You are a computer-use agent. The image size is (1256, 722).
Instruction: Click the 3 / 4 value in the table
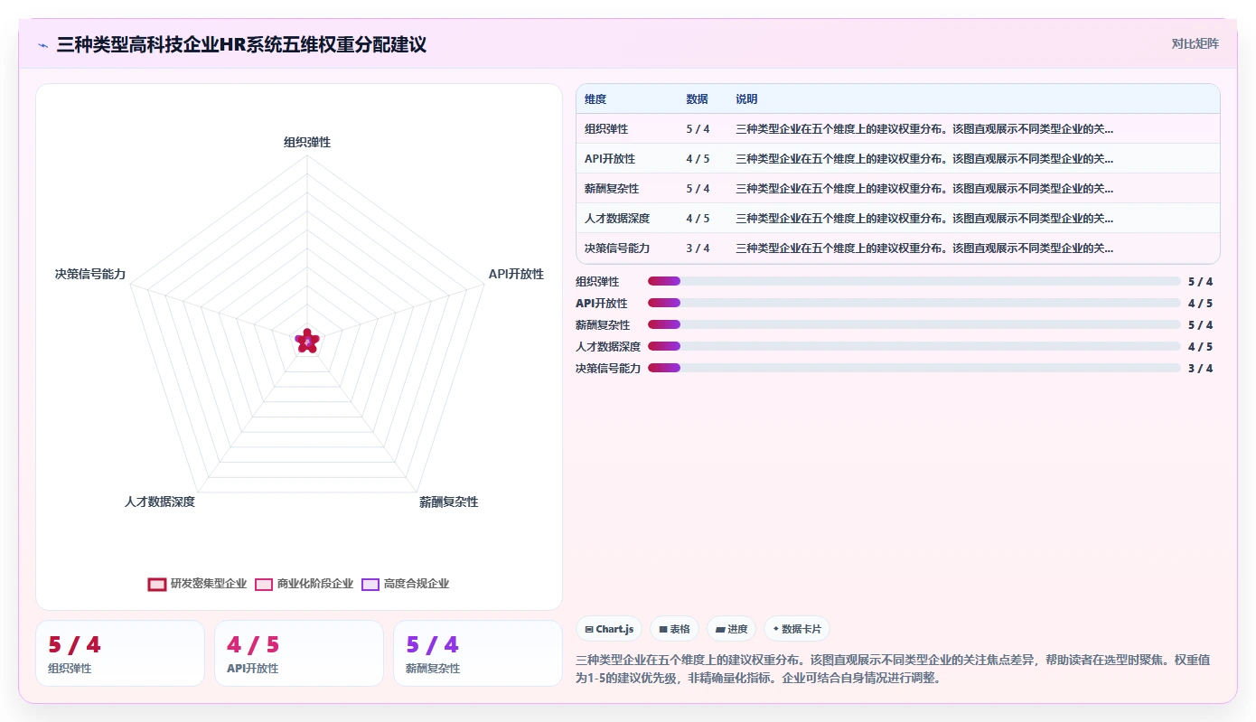[698, 248]
